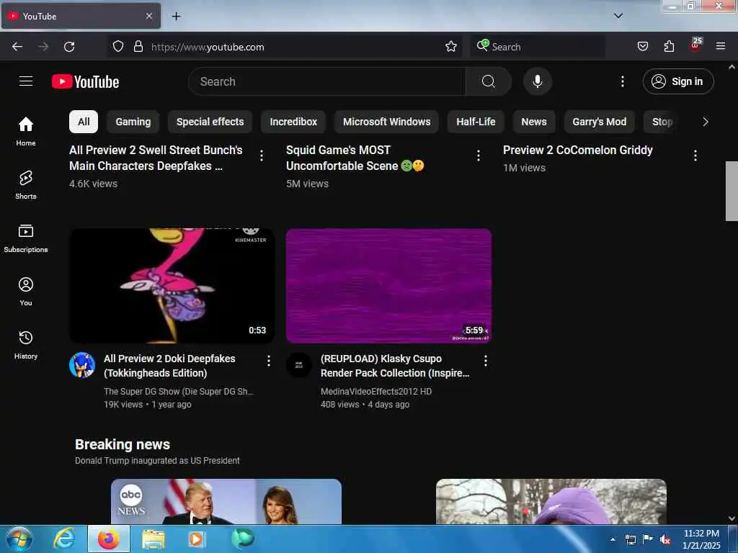Open options for Klasky Csupo video
738x553 pixels.
point(485,361)
